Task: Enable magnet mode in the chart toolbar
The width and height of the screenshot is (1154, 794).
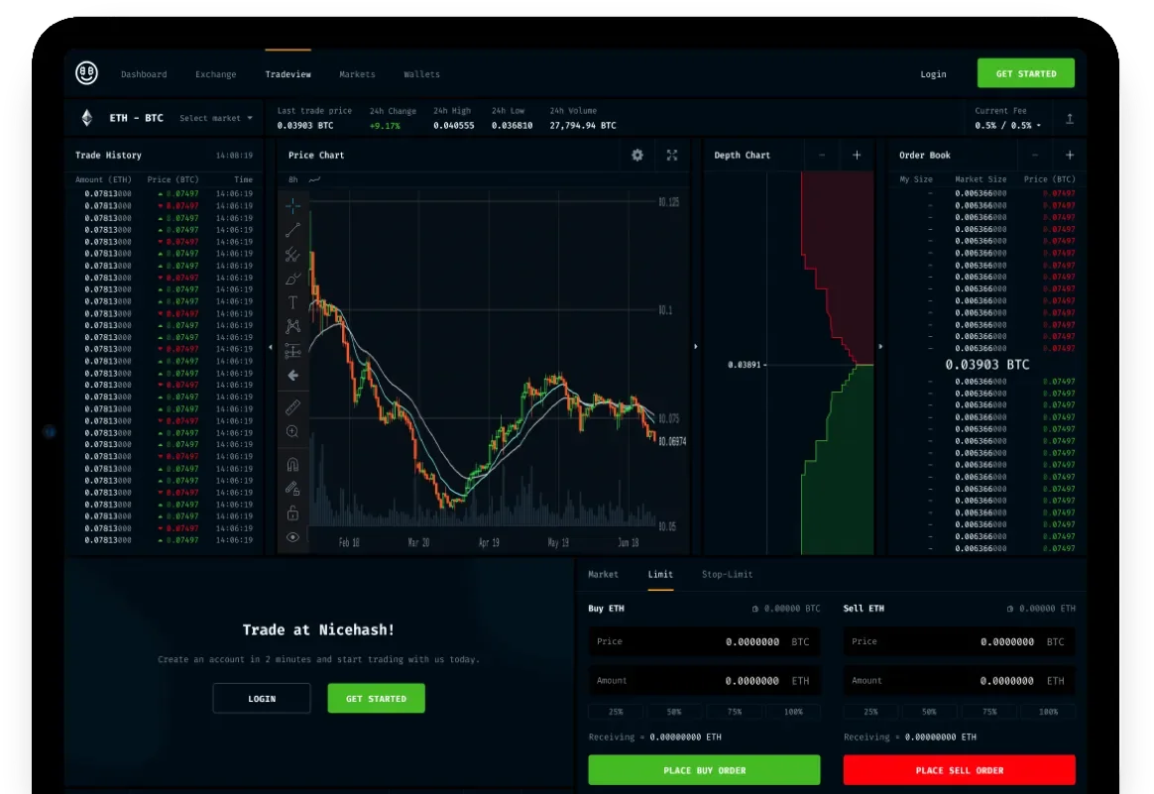Action: pyautogui.click(x=292, y=463)
